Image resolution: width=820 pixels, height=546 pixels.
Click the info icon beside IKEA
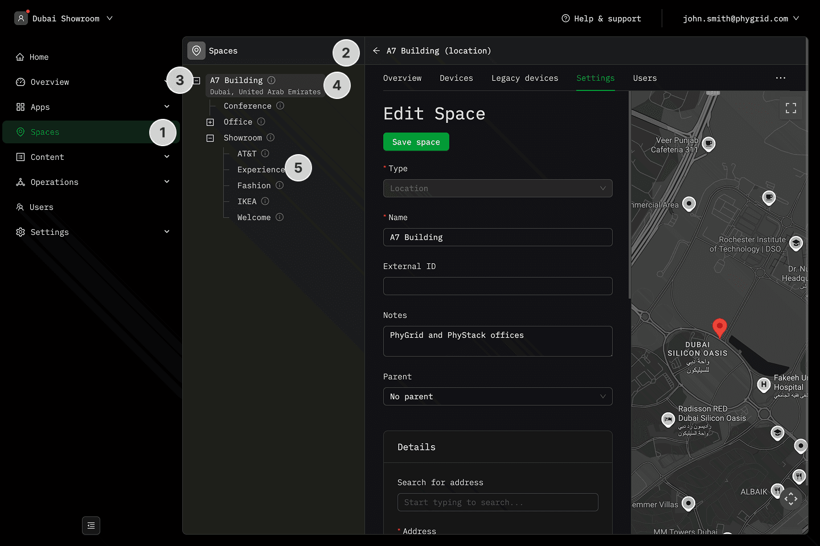pyautogui.click(x=265, y=201)
